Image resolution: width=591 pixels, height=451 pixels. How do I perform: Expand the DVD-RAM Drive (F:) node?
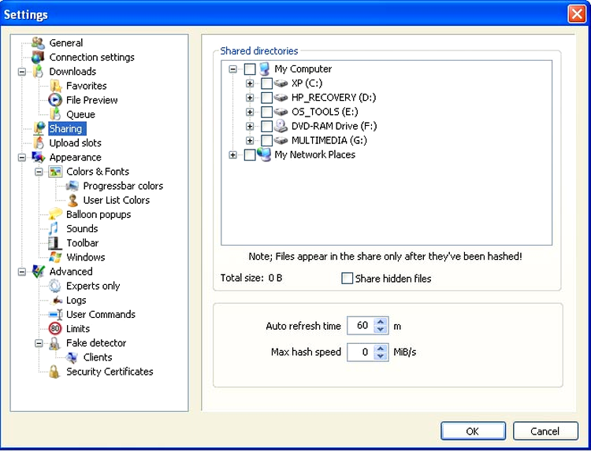pyautogui.click(x=250, y=126)
